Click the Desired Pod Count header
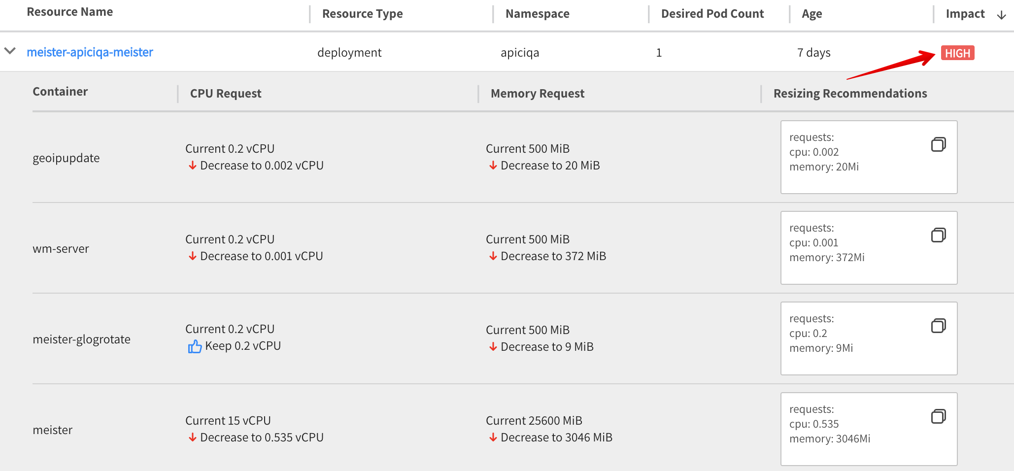1014x471 pixels. click(712, 14)
